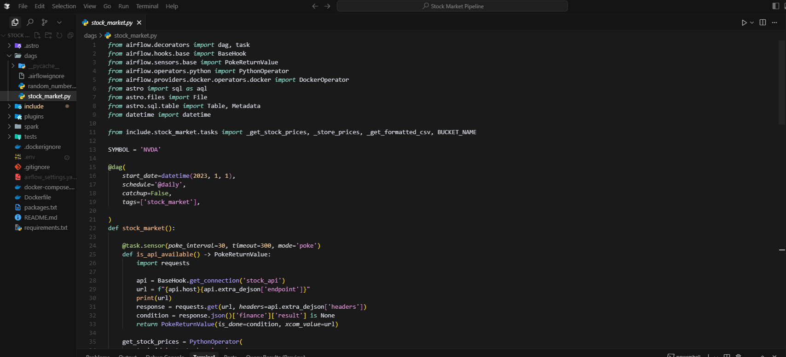786x357 pixels.
Task: Click the @dag( decorator text
Action: pos(117,167)
